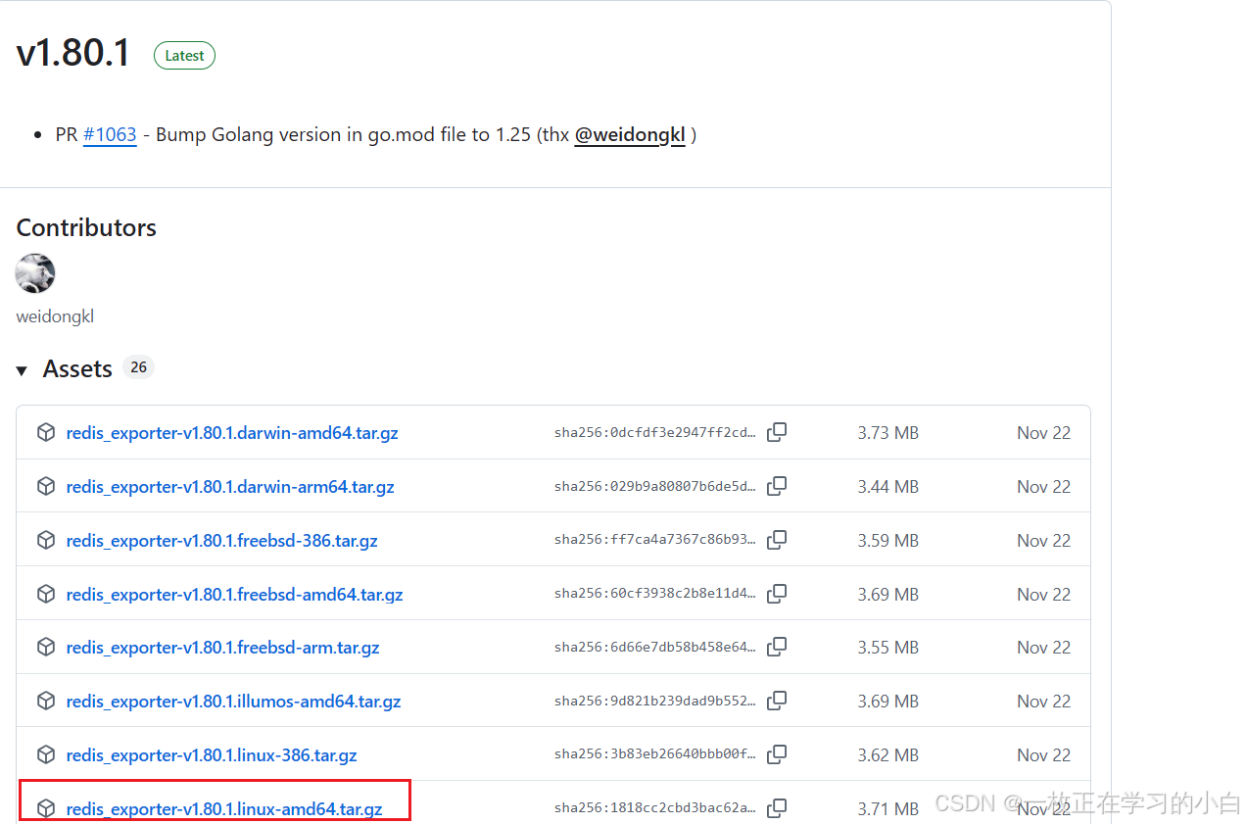The height and width of the screenshot is (824, 1246).
Task: Copy sha256 for darwin-arm64 asset
Action: [777, 486]
